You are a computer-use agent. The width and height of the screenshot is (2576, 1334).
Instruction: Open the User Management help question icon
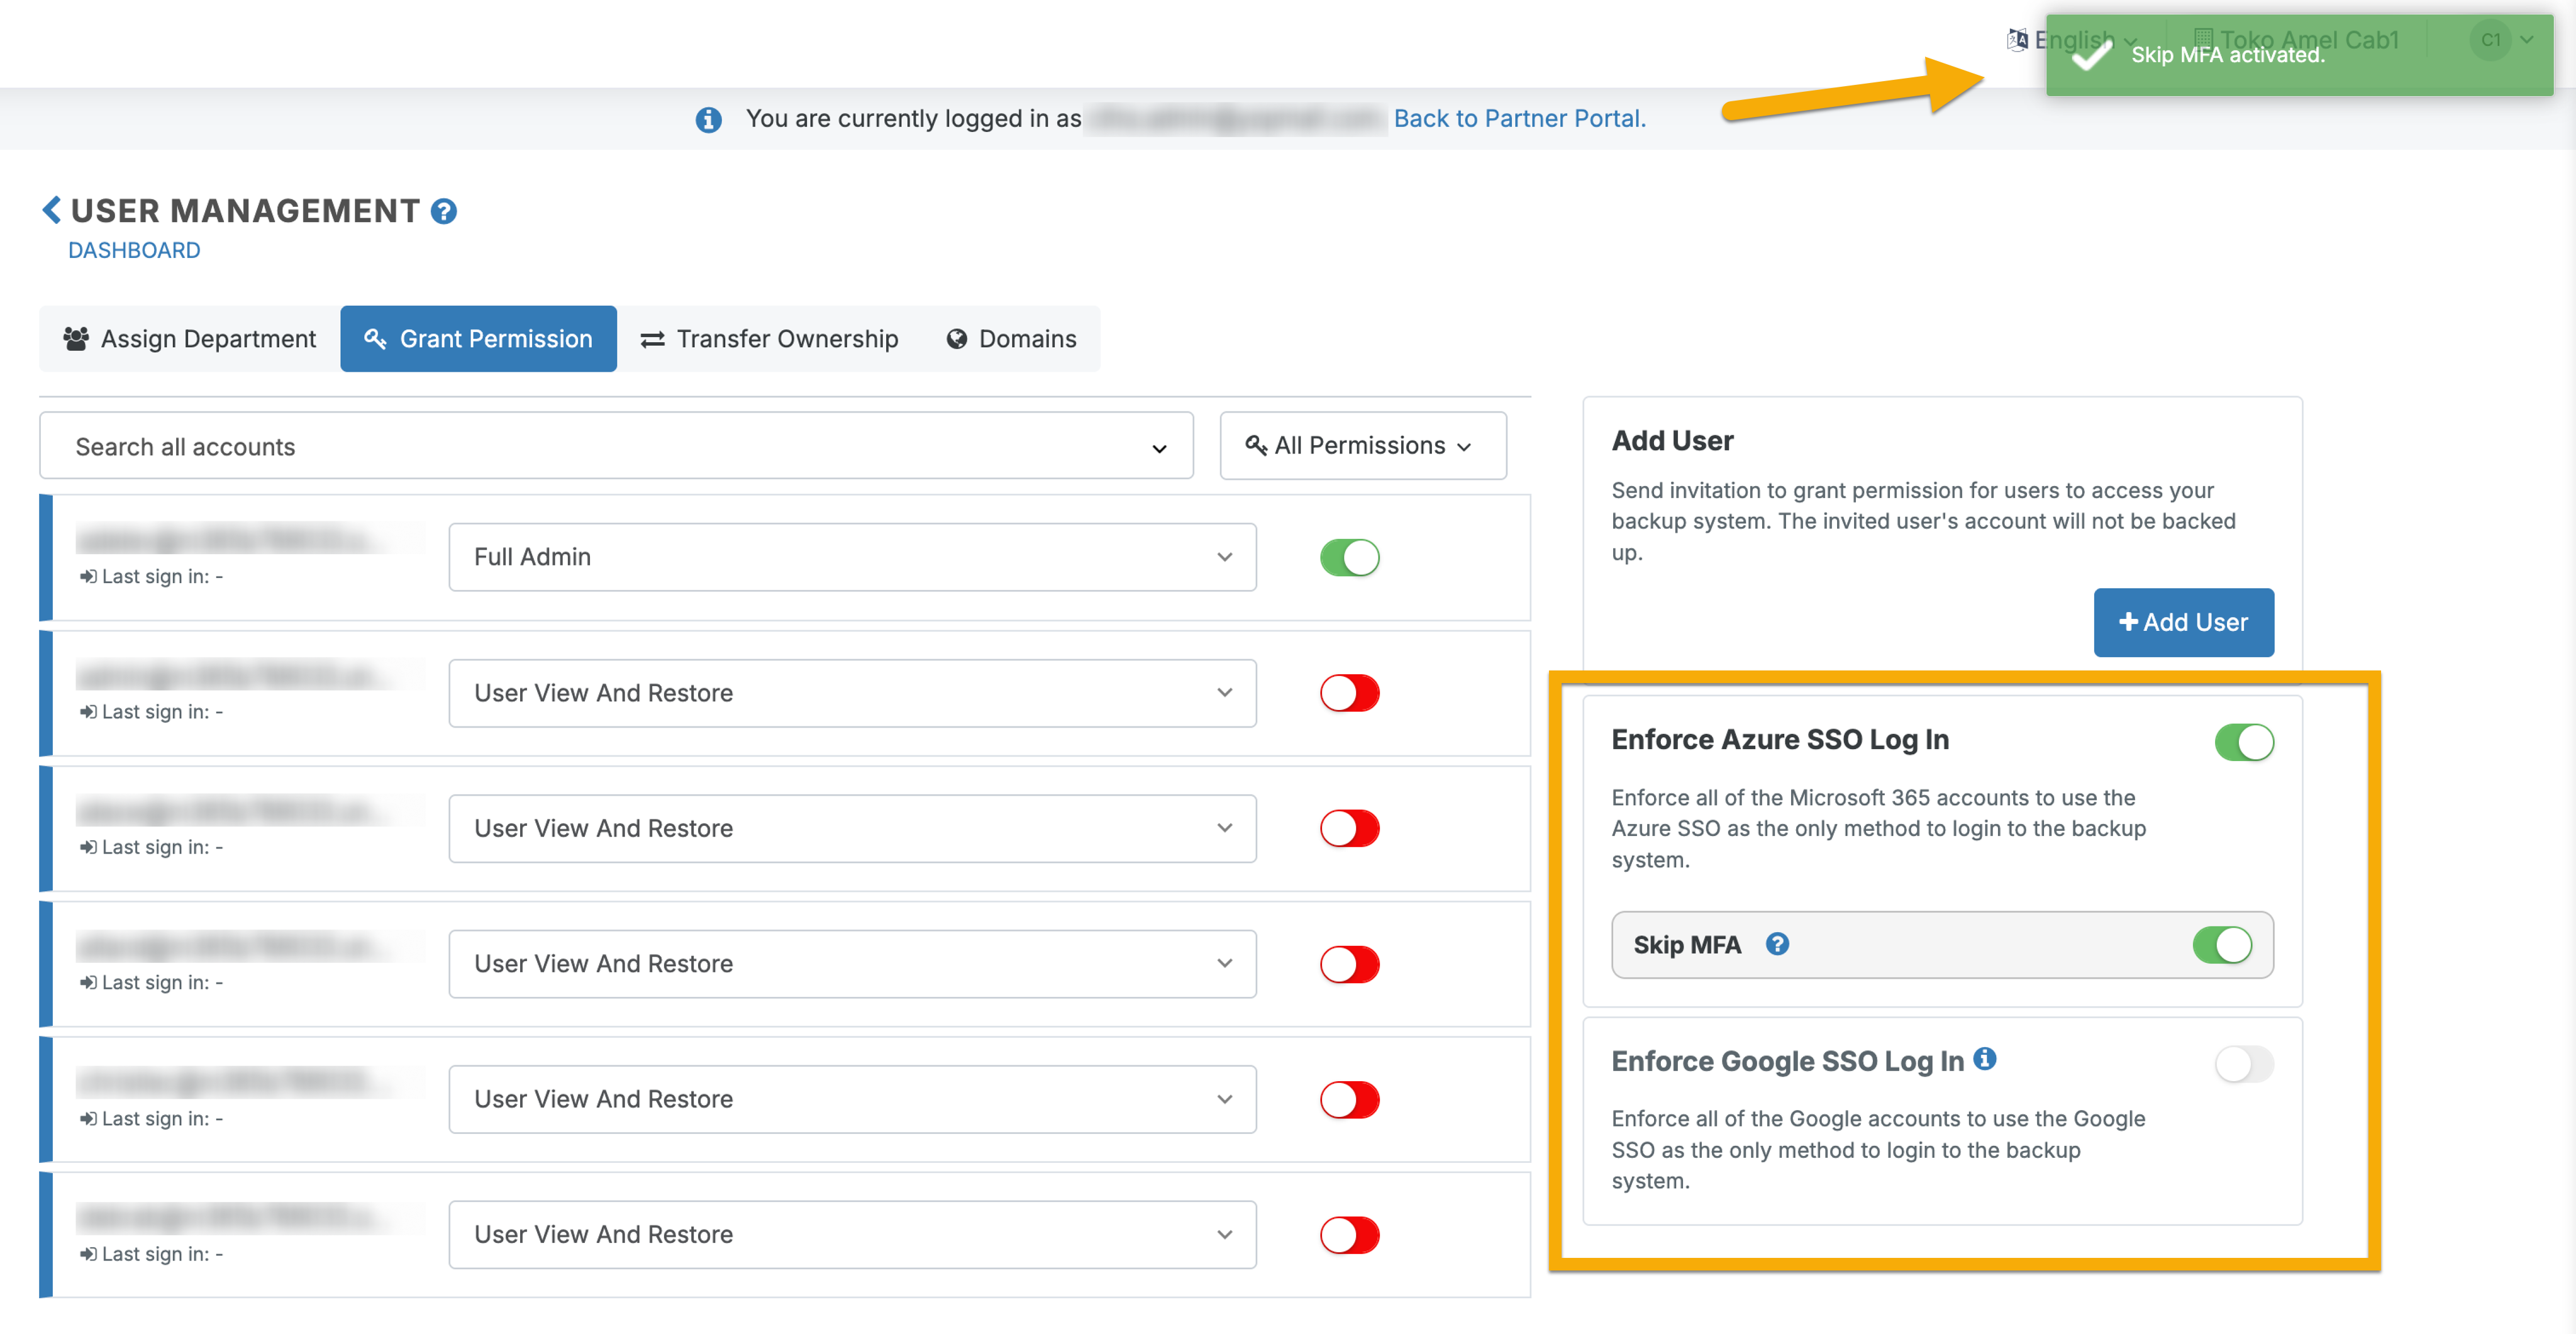[443, 211]
